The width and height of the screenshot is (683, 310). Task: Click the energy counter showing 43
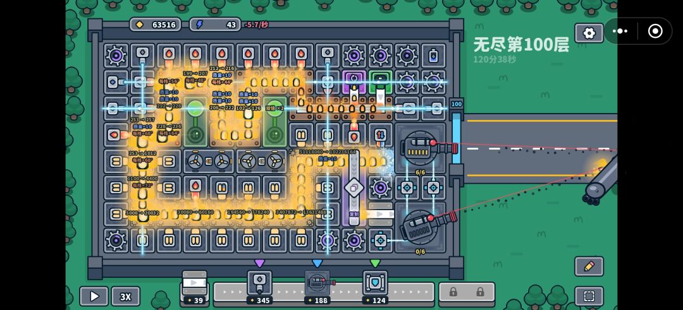click(x=215, y=25)
